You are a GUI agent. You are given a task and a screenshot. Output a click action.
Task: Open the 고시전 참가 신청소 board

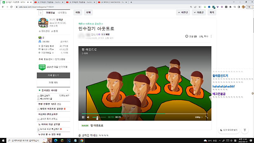(49, 119)
